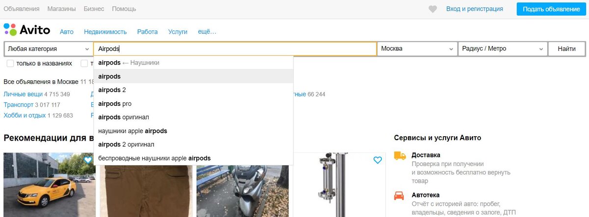Open the Бизнес top menu item
Image resolution: width=589 pixels, height=217 pixels.
click(94, 9)
